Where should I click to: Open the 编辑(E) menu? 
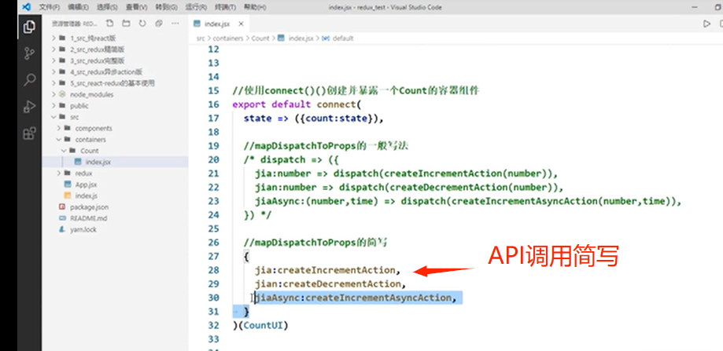79,7
